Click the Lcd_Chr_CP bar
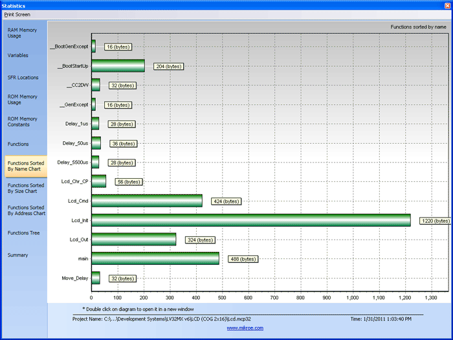Screen dimensions: 453x340 tap(99, 181)
